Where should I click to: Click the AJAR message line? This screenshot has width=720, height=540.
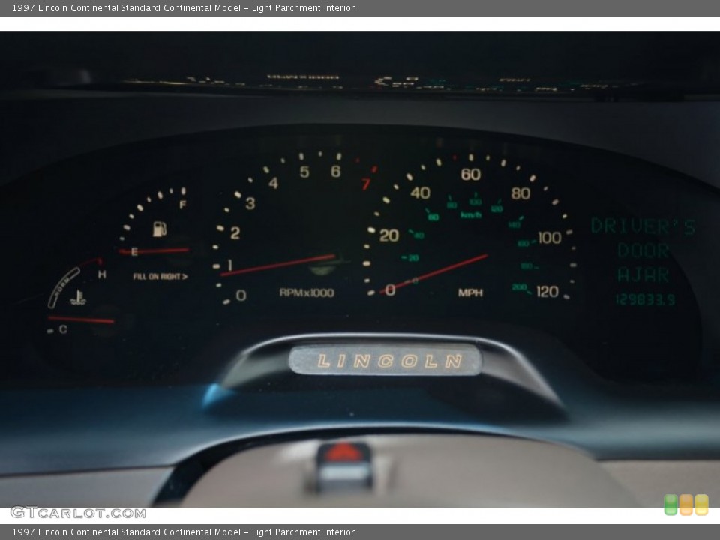[643, 274]
